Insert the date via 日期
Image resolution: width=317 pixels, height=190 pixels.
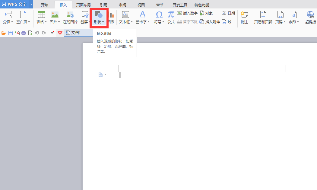tap(228, 13)
